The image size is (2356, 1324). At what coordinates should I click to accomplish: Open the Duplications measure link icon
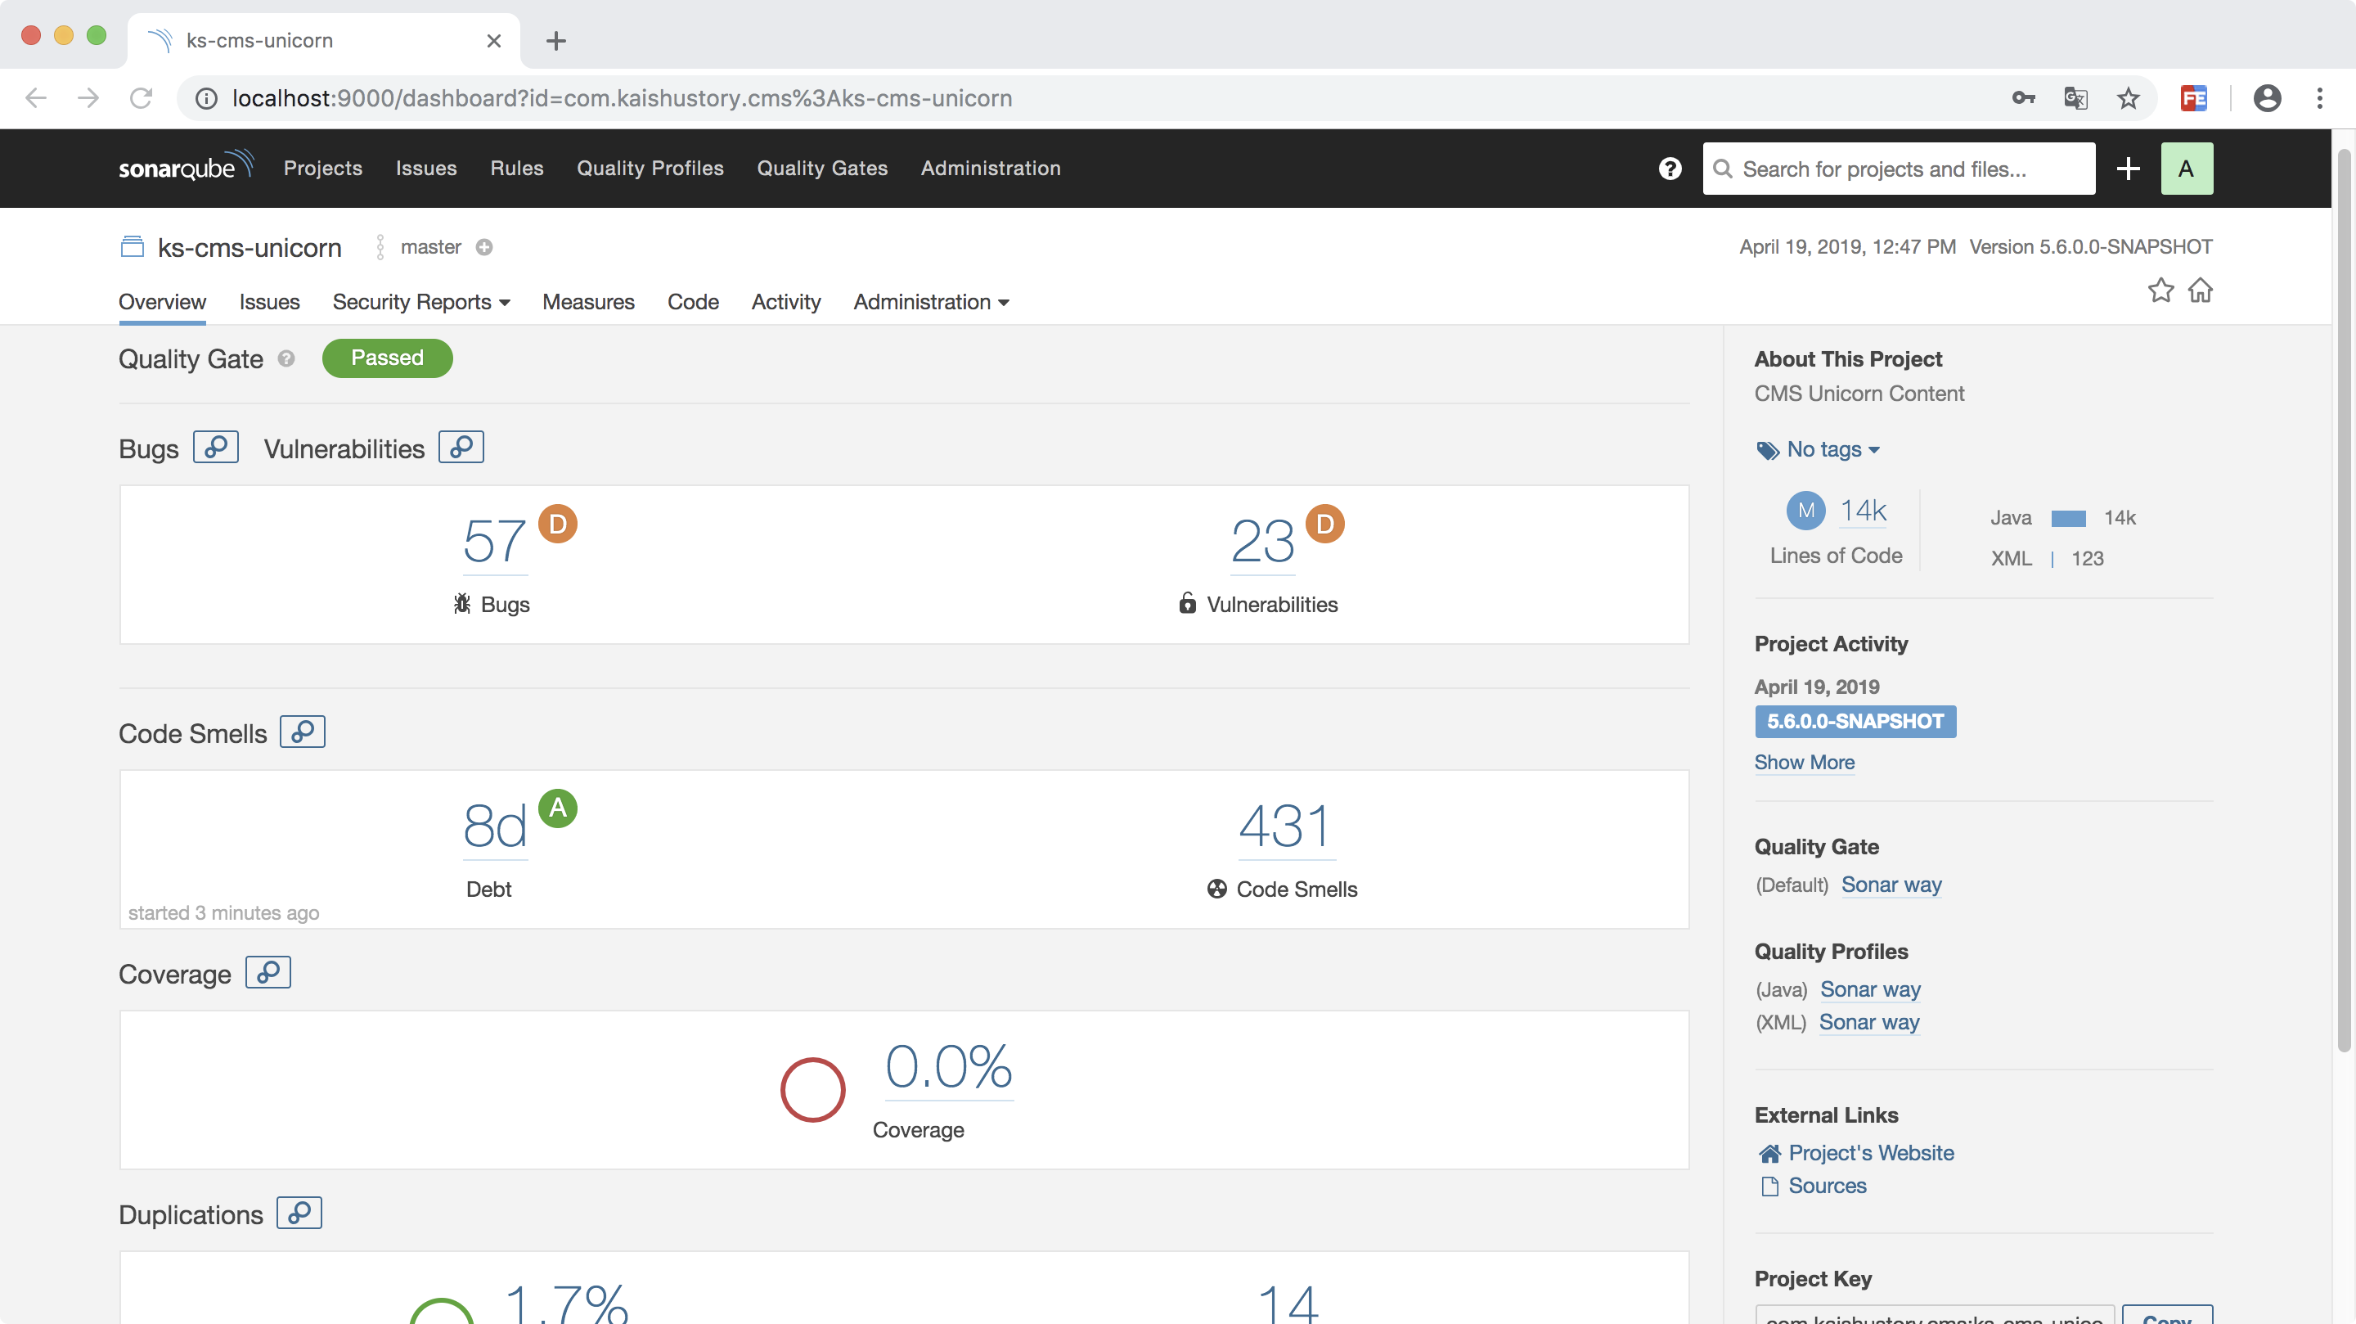[x=299, y=1214]
